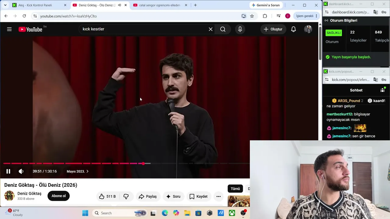Screen dimensions: 390x219
Task: Translate the Kick popout chat page
Action: [x=376, y=80]
